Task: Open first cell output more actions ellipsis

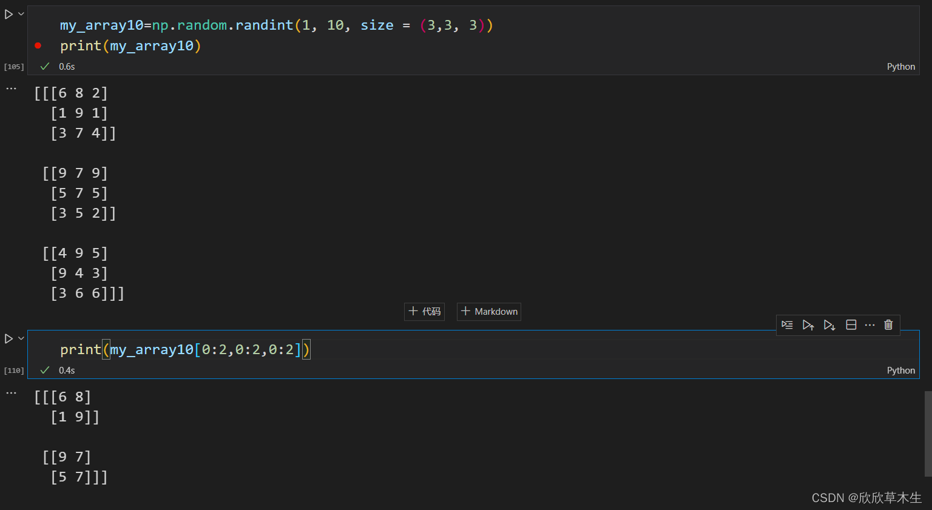Action: [11, 89]
